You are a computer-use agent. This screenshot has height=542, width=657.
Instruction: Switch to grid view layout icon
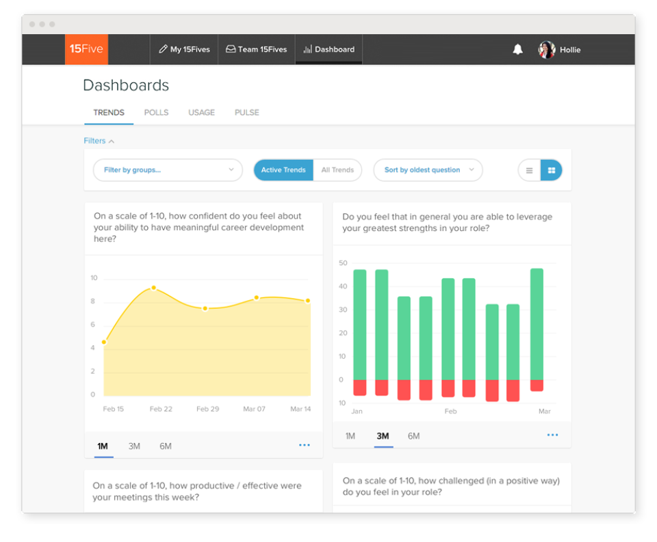pyautogui.click(x=552, y=170)
